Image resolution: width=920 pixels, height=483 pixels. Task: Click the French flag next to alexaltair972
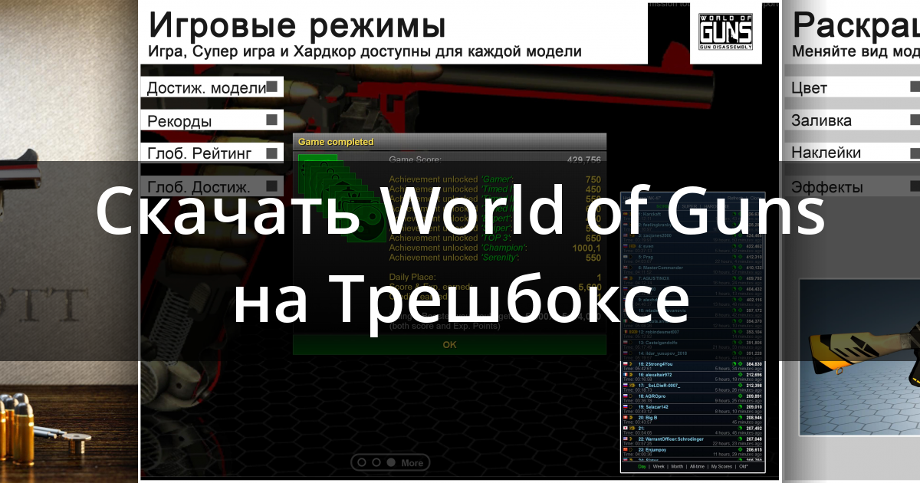[x=626, y=375]
